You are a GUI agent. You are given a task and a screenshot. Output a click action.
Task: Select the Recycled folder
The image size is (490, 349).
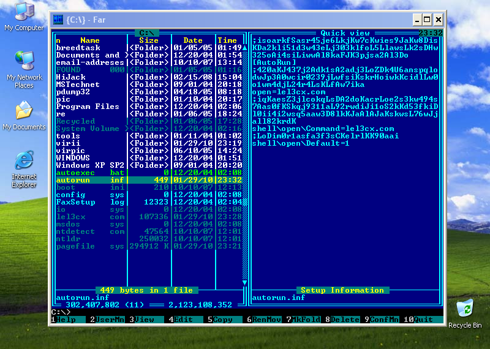tap(149, 121)
